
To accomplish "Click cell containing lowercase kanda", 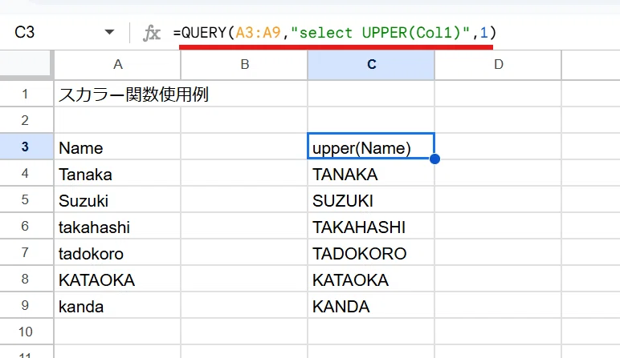I will pyautogui.click(x=117, y=305).
